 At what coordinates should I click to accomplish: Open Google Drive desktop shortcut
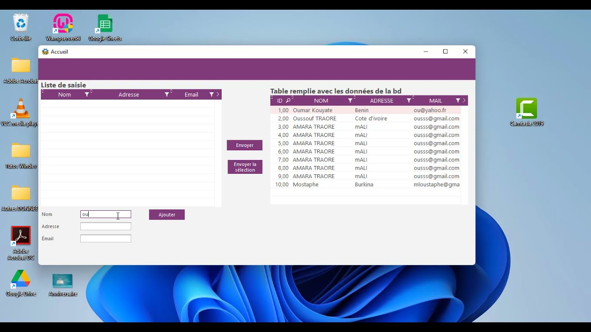click(21, 283)
